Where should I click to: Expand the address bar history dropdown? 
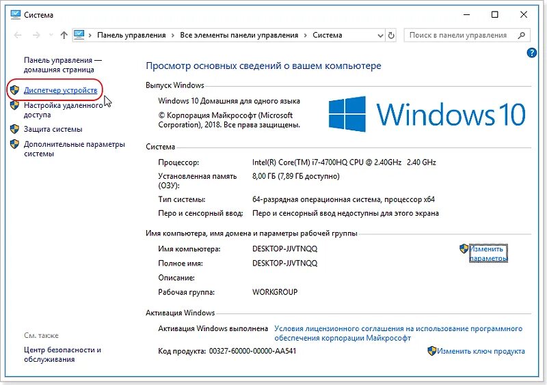click(380, 35)
